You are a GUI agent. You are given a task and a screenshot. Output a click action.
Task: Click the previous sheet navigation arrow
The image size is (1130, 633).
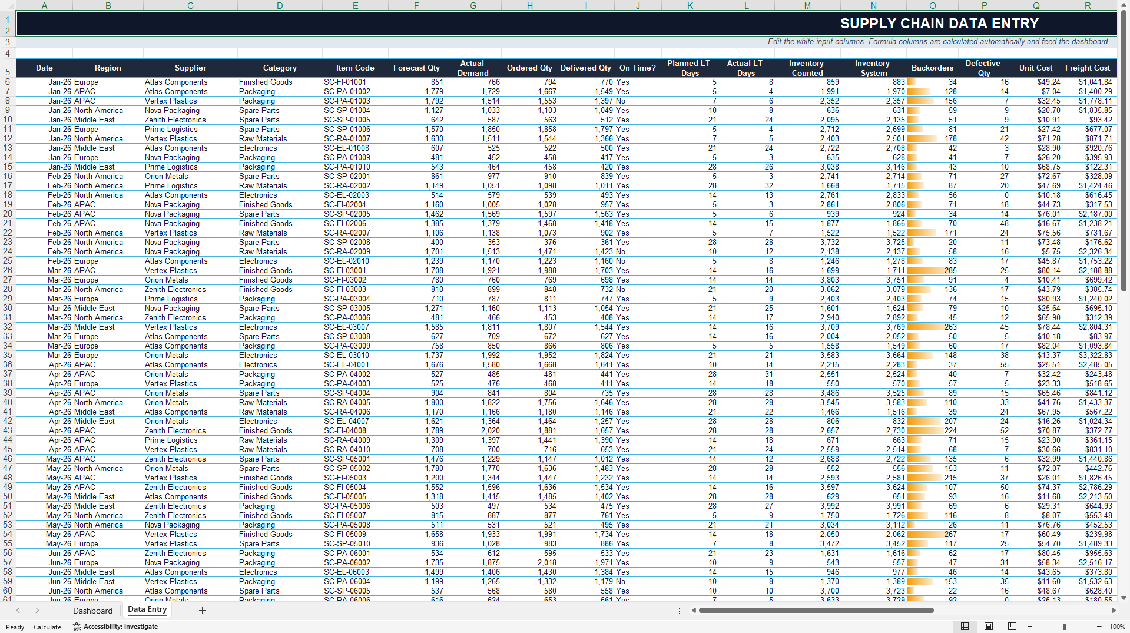click(18, 611)
